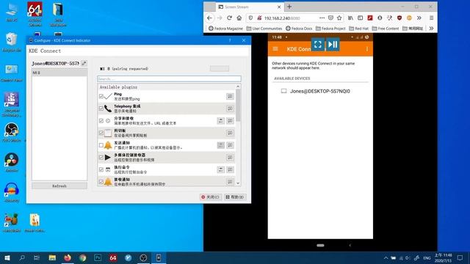
Task: Click the Refresh button under device list
Action: (x=59, y=186)
